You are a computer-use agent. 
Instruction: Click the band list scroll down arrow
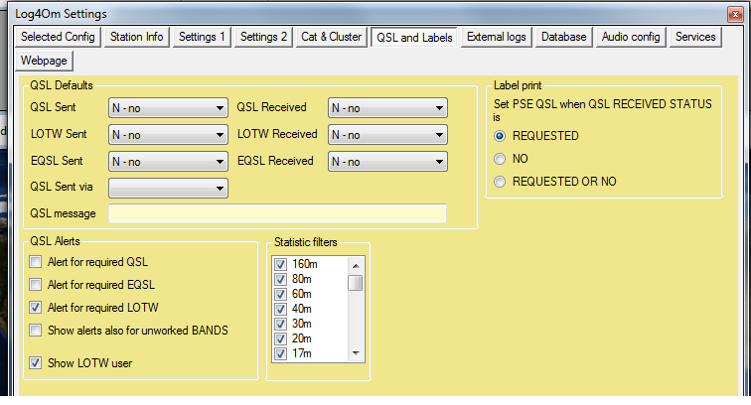tap(356, 353)
